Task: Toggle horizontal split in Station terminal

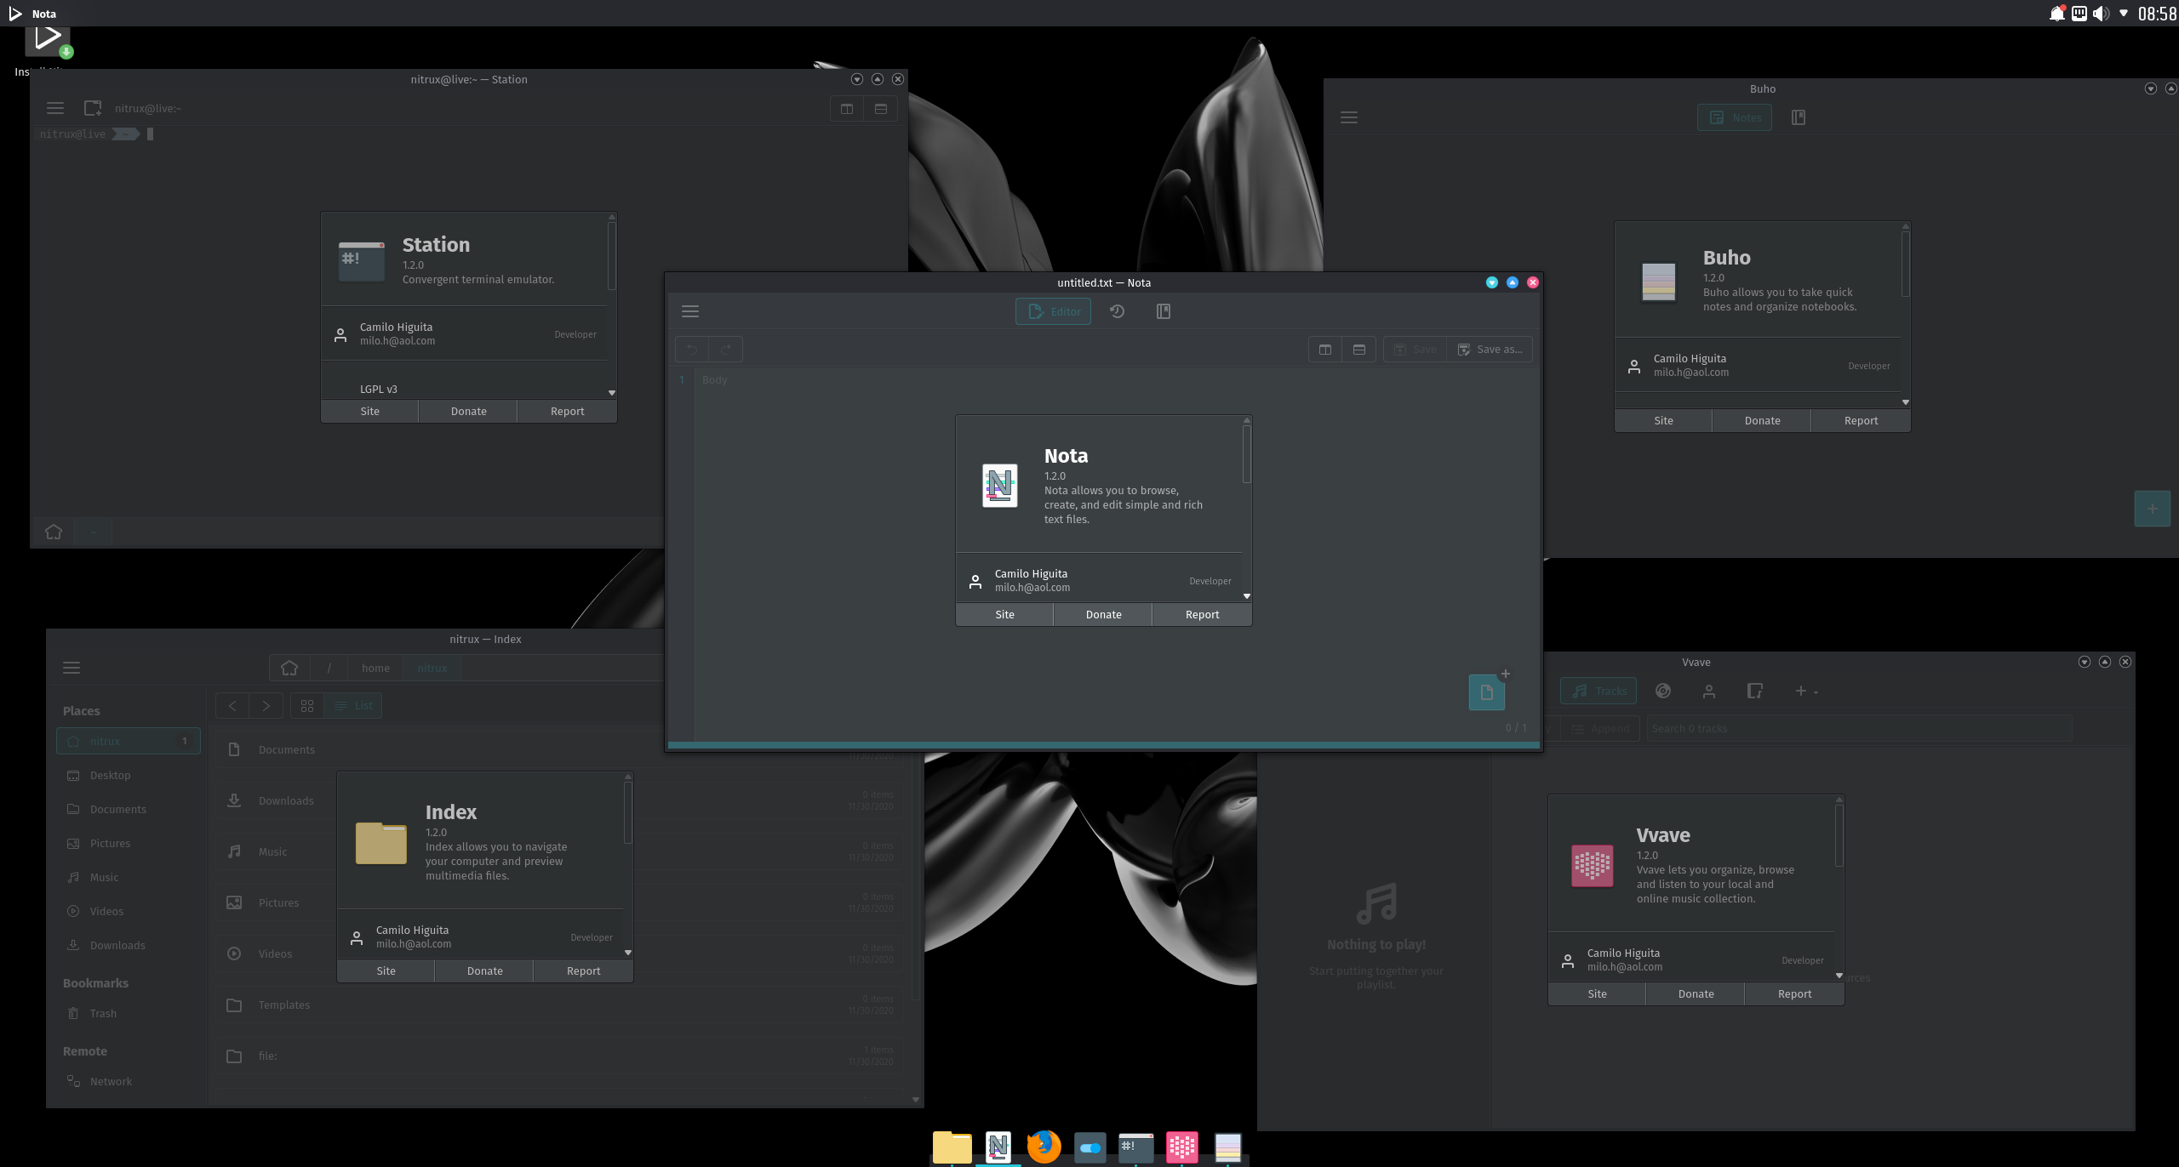Action: (881, 108)
